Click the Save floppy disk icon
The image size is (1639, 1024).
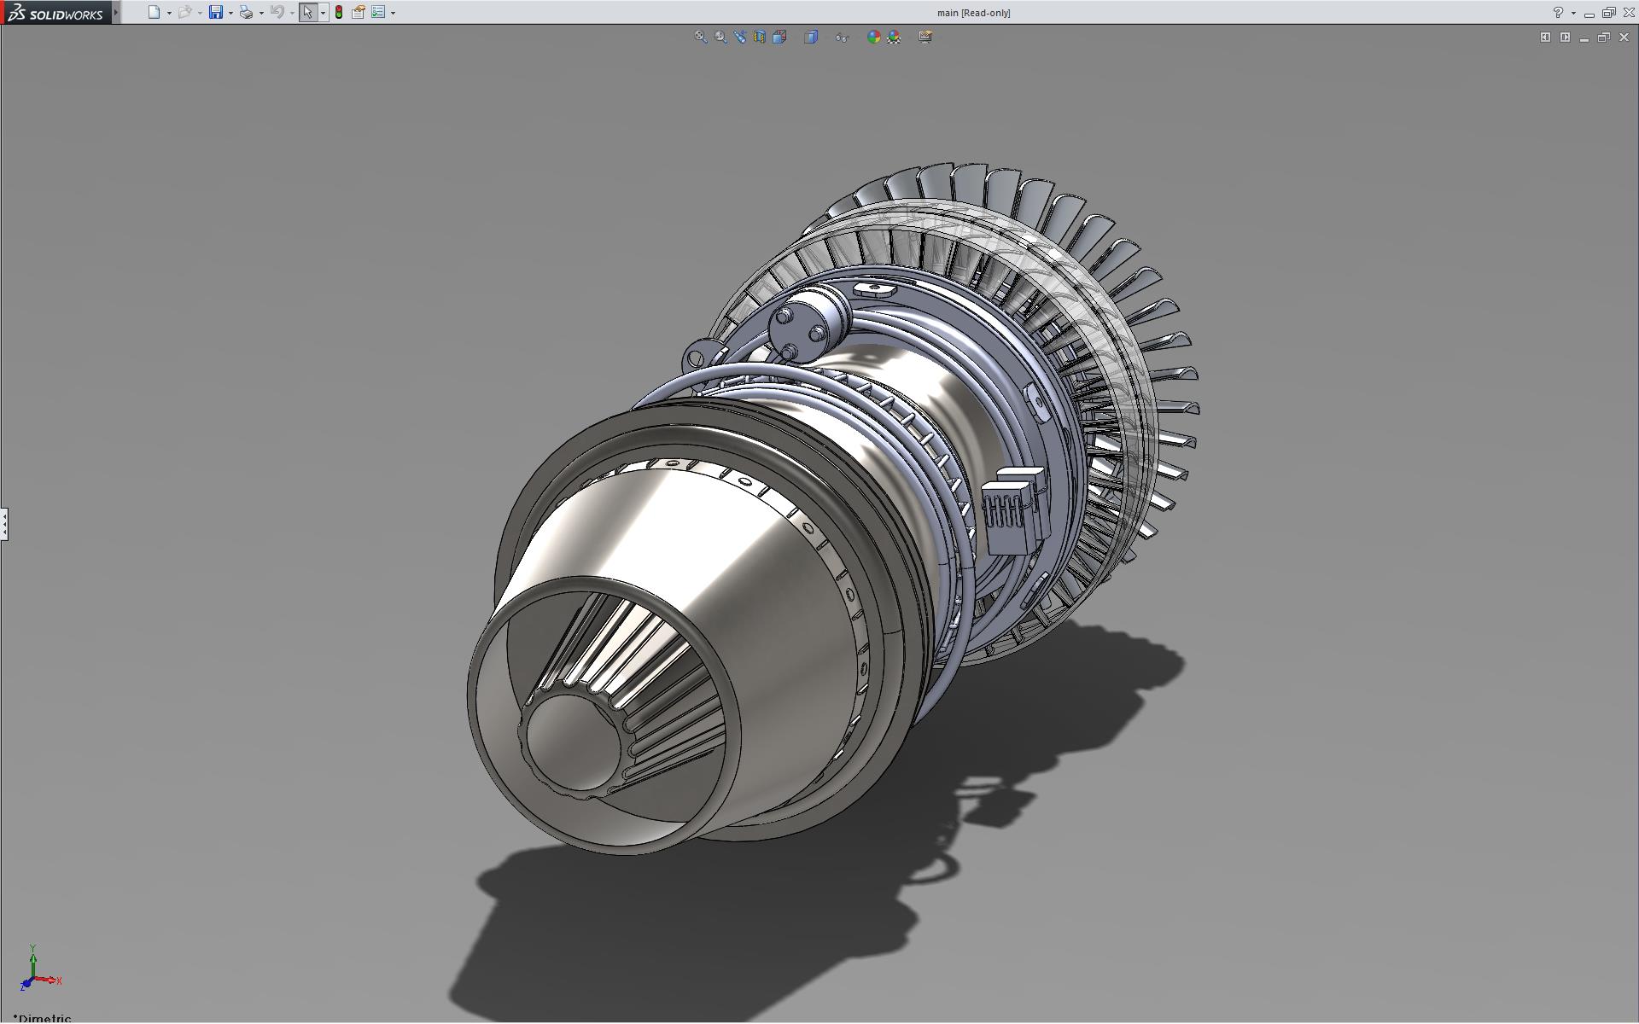[216, 13]
